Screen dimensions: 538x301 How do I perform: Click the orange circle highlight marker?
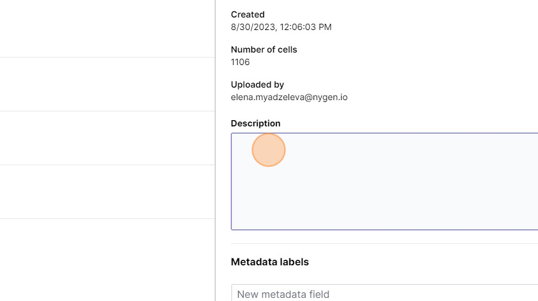pyautogui.click(x=268, y=150)
